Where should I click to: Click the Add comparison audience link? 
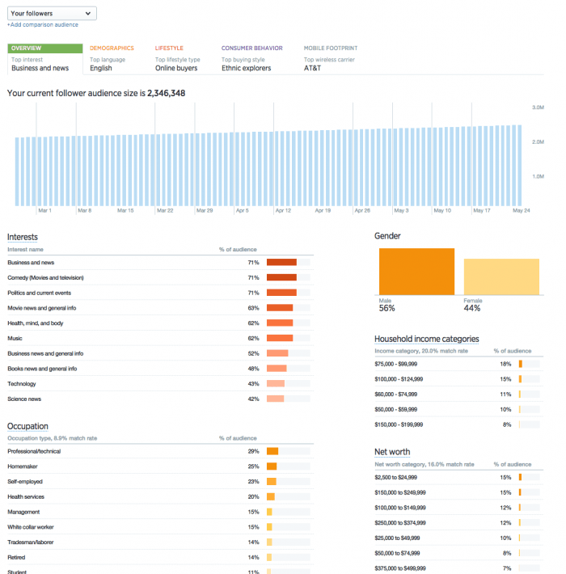point(43,25)
